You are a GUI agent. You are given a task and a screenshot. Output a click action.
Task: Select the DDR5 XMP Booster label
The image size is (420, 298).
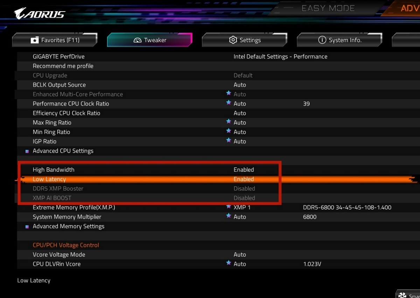58,189
